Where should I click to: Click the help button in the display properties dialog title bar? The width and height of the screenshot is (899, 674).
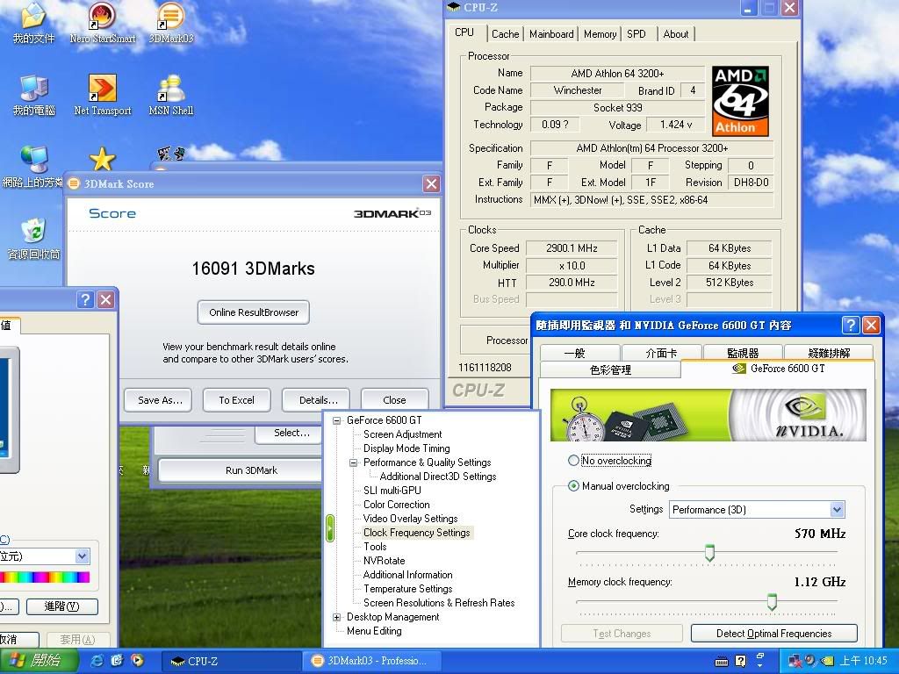tap(85, 300)
